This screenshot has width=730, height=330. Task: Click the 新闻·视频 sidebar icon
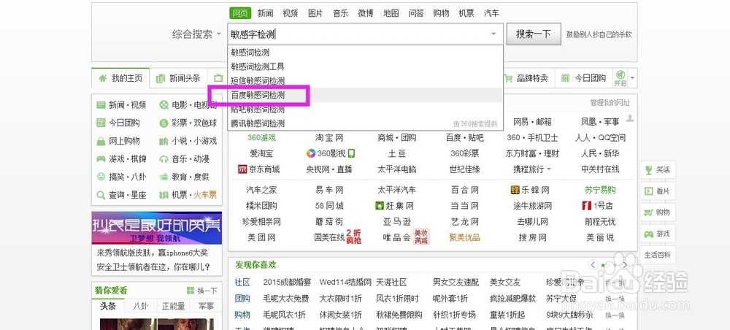[x=101, y=105]
